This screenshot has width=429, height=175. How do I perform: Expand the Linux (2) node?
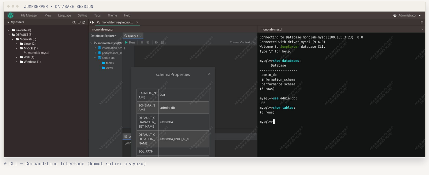tap(16, 44)
